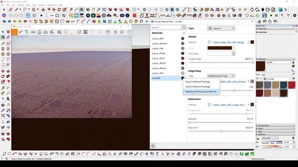Viewport: 298px width, 167px height.
Task: Click the In Model home icon in Materials tray
Action: click(264, 78)
